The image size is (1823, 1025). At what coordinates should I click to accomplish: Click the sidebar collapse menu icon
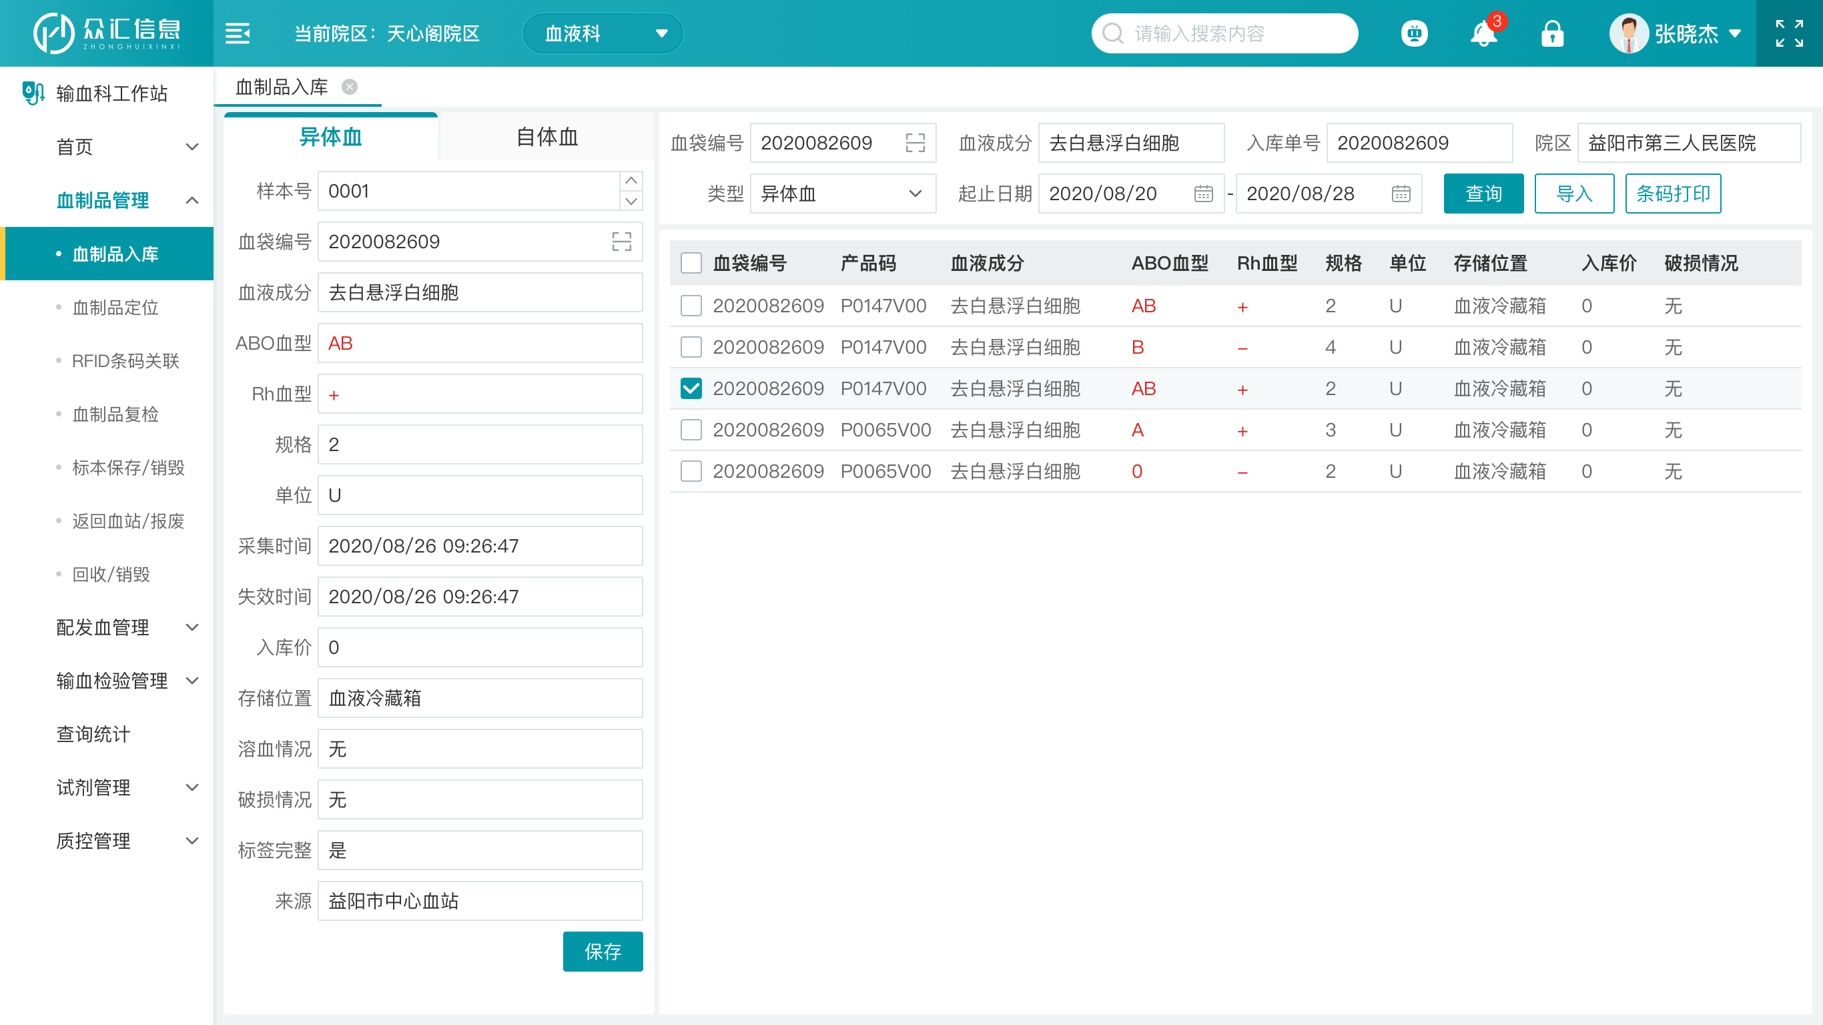click(237, 33)
